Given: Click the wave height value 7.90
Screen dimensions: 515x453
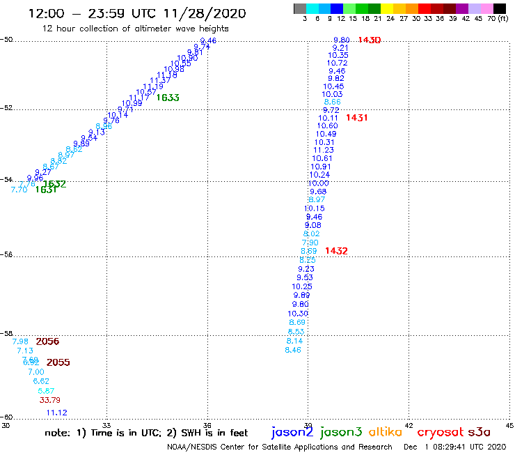Looking at the screenshot, I should point(310,243).
